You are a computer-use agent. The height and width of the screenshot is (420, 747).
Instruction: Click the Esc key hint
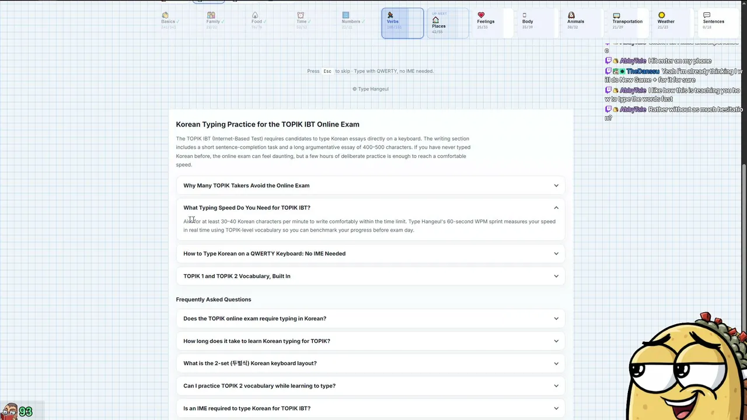click(x=327, y=71)
